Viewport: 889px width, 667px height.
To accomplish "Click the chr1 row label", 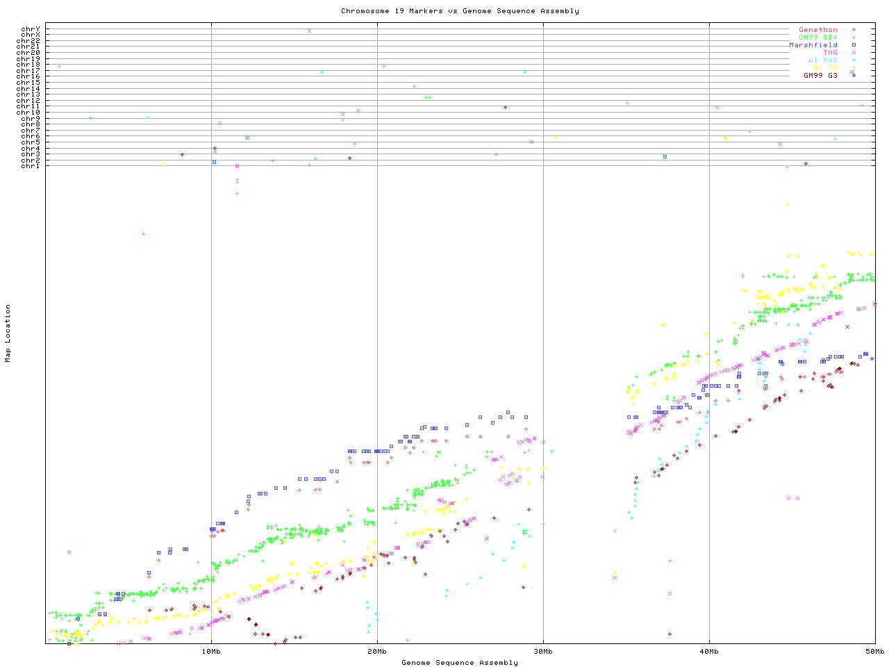I will pos(30,165).
